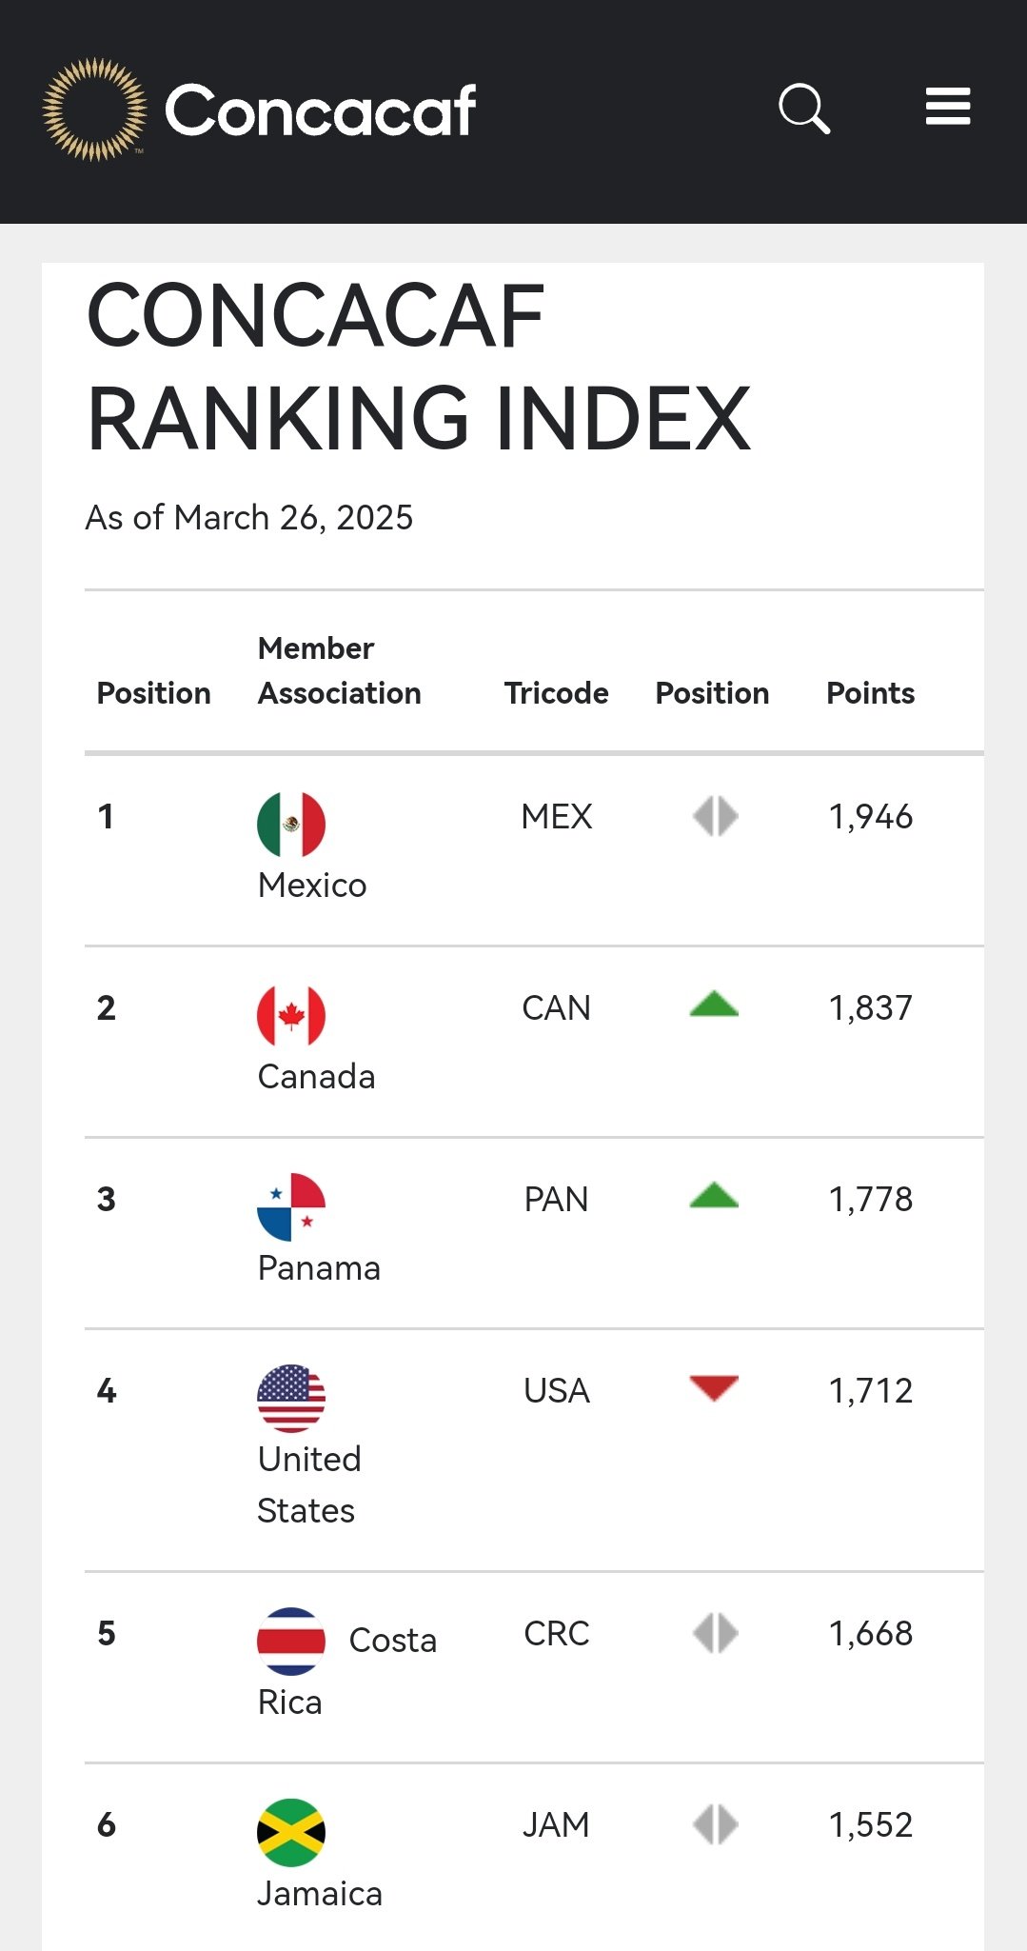This screenshot has height=1951, width=1027.
Task: Click the Canada flag icon
Action: click(291, 1016)
